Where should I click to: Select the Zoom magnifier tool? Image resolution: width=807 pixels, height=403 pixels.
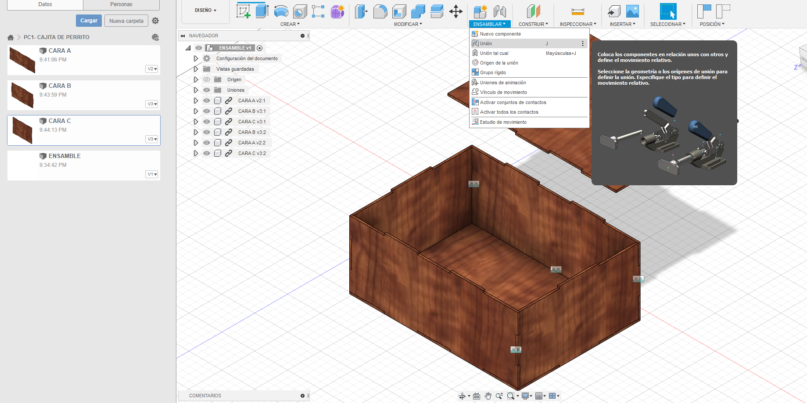click(x=499, y=396)
